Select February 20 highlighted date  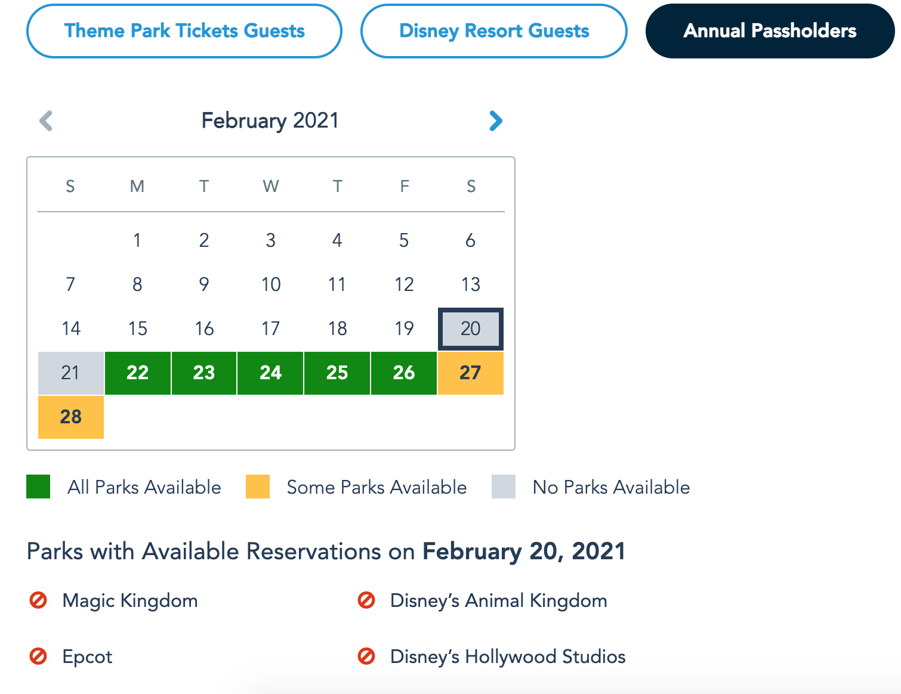coord(470,329)
